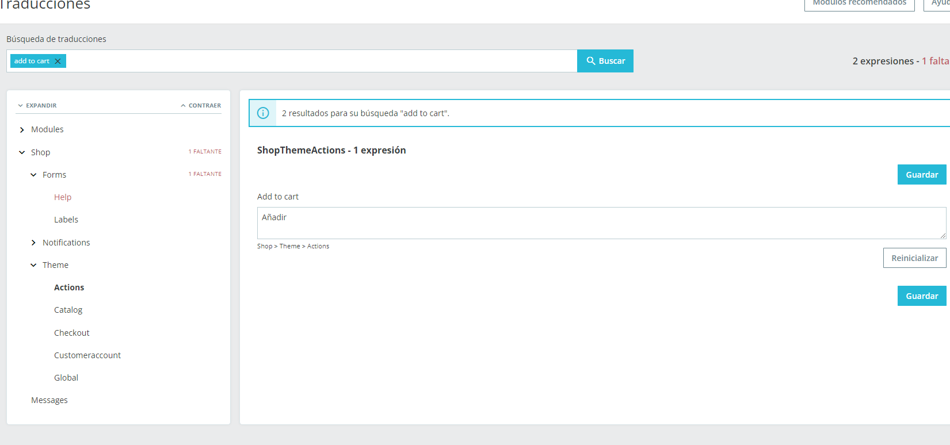Collapse the Shop tree chevron
This screenshot has width=950, height=445.
point(22,152)
